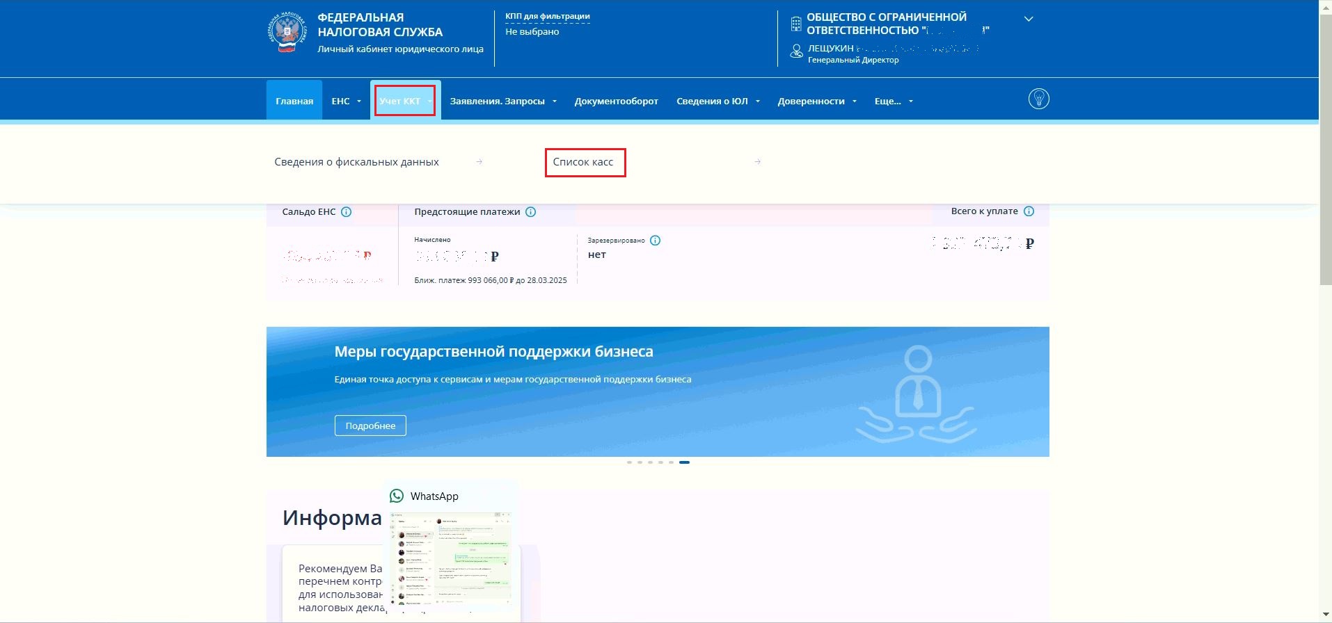Click info icon beside Всего к уплате
The height and width of the screenshot is (623, 1332).
[x=1029, y=211]
